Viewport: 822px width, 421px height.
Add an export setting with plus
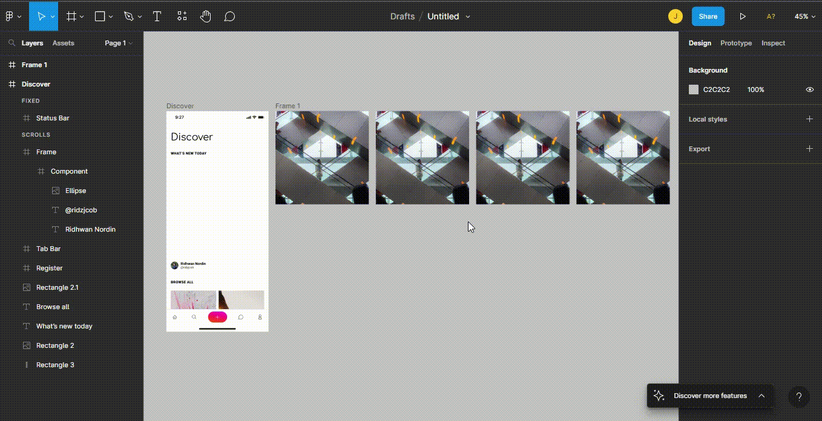(x=809, y=149)
